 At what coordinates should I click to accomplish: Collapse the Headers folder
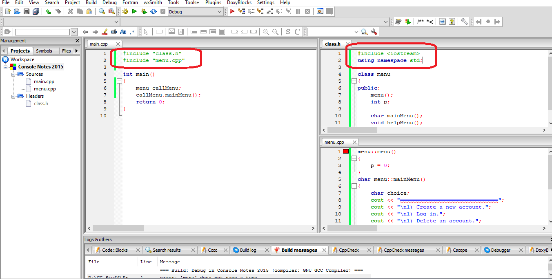click(13, 96)
